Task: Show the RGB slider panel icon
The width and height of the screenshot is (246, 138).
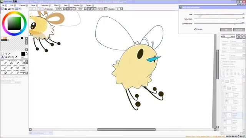Action: [x=6, y=9]
